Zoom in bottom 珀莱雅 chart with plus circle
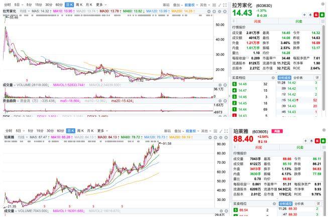The height and width of the screenshot is (221, 328). tap(215, 137)
